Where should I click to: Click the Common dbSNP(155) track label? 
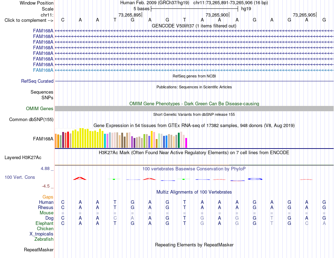point(31,119)
